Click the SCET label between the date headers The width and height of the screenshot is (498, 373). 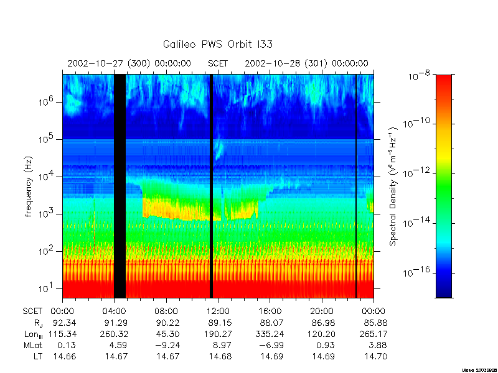click(x=218, y=63)
